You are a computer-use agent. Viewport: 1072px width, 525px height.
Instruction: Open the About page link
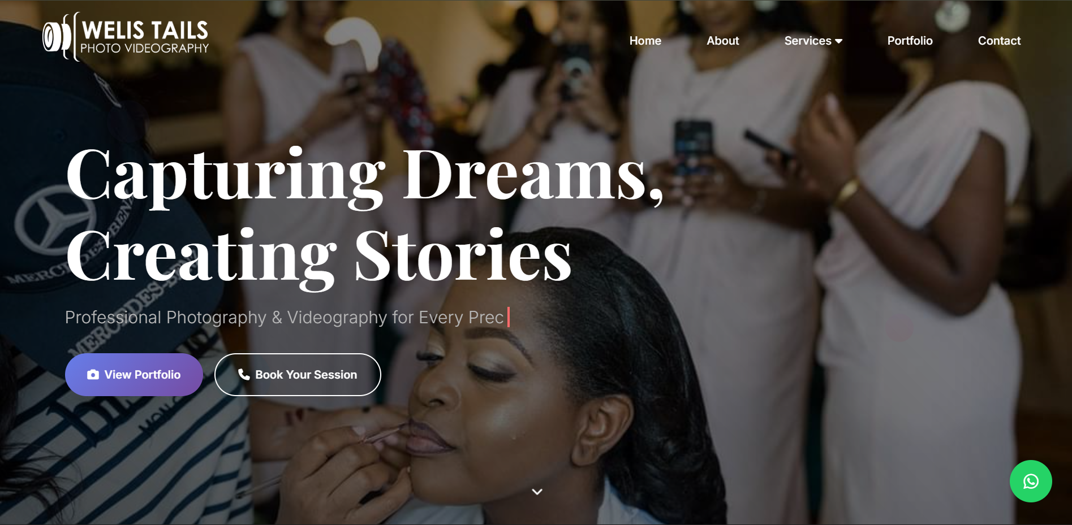pyautogui.click(x=722, y=41)
